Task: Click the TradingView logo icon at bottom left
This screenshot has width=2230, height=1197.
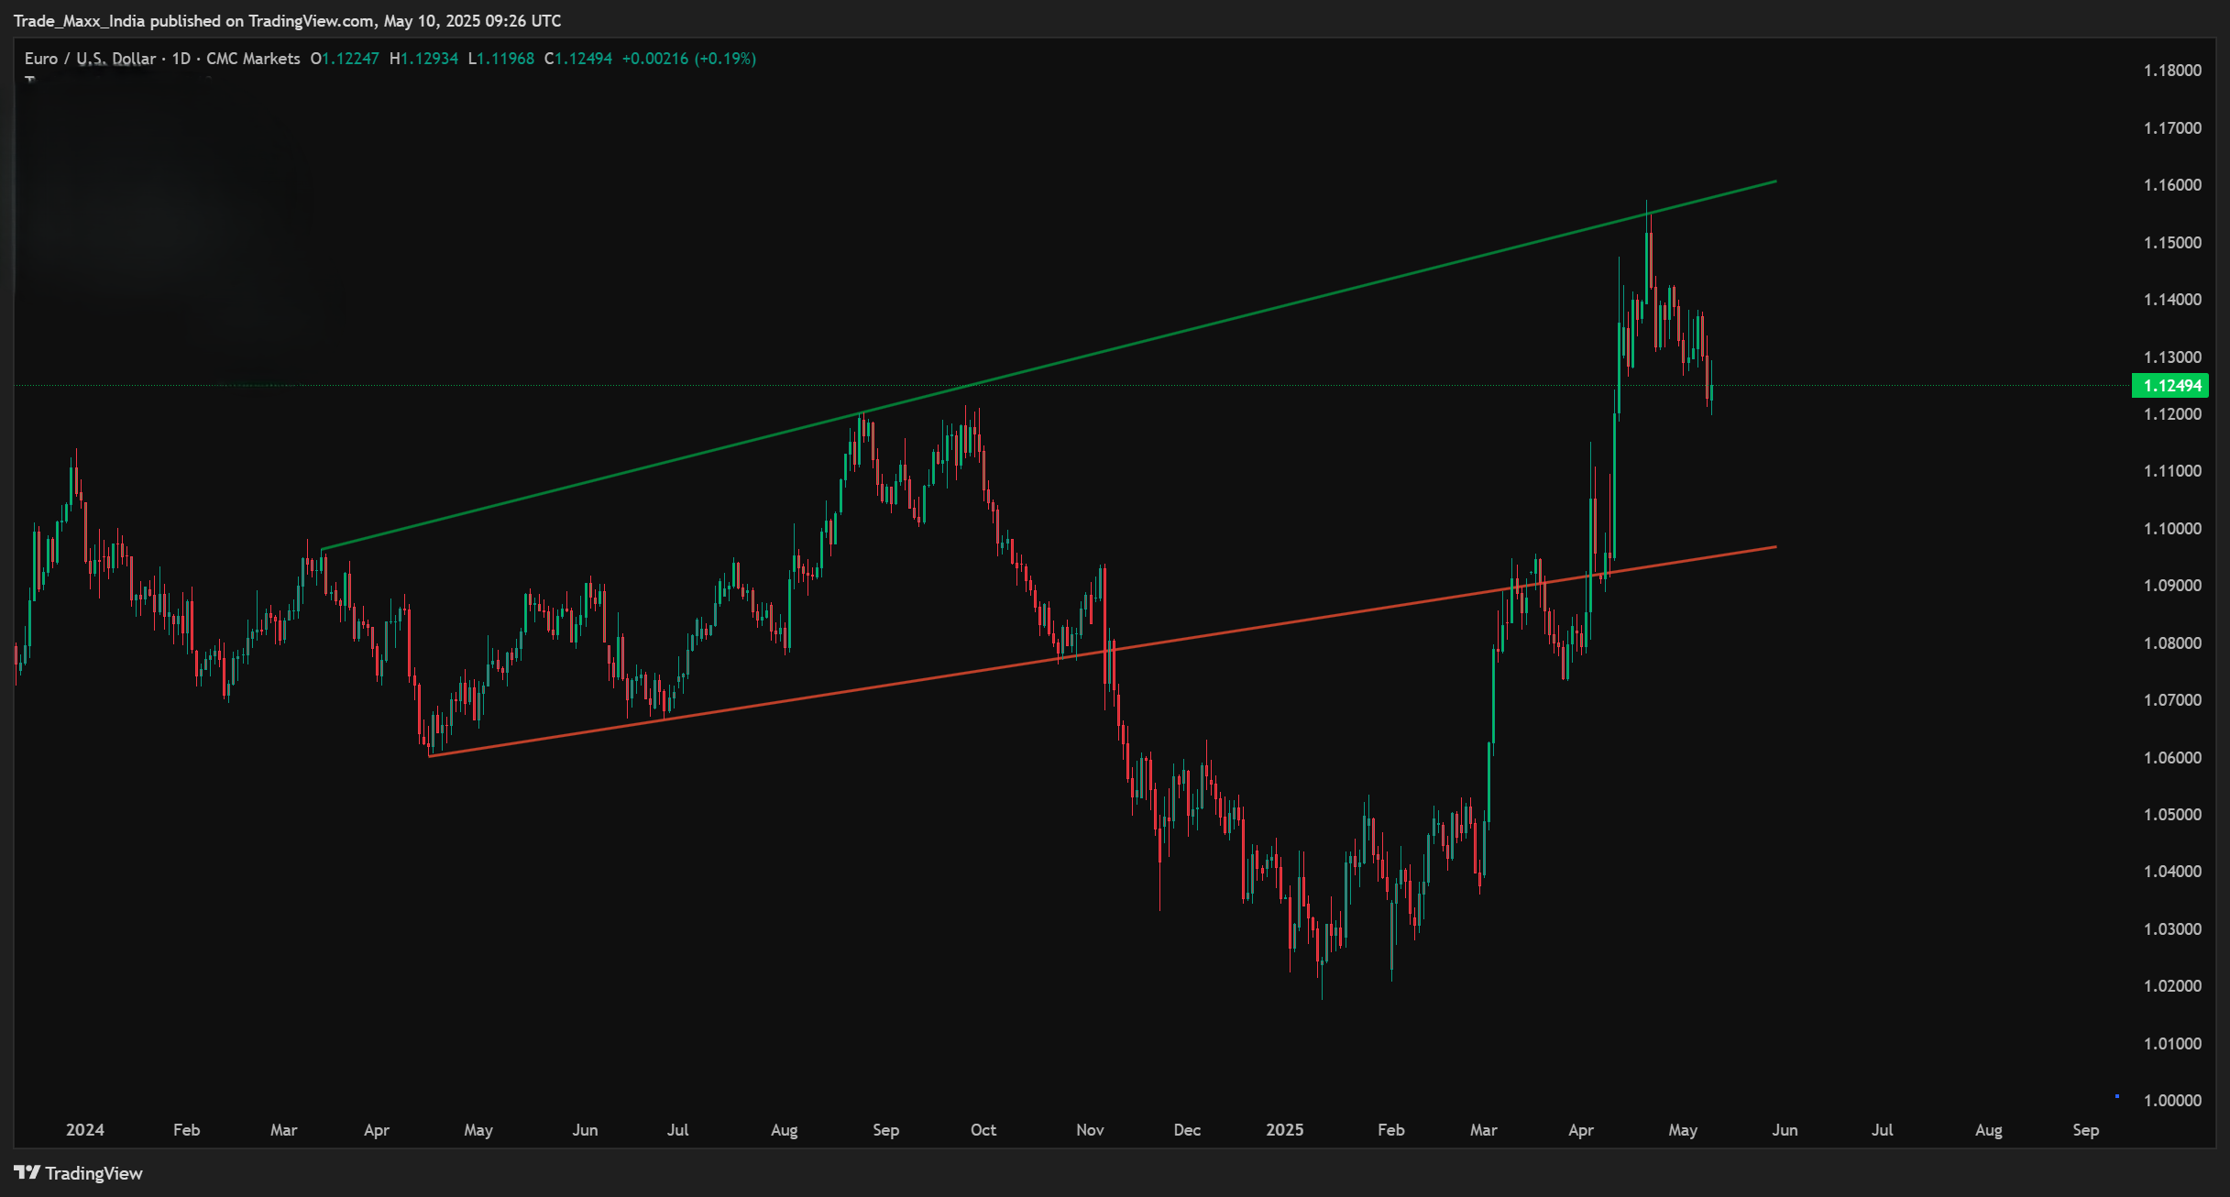Action: pos(29,1173)
